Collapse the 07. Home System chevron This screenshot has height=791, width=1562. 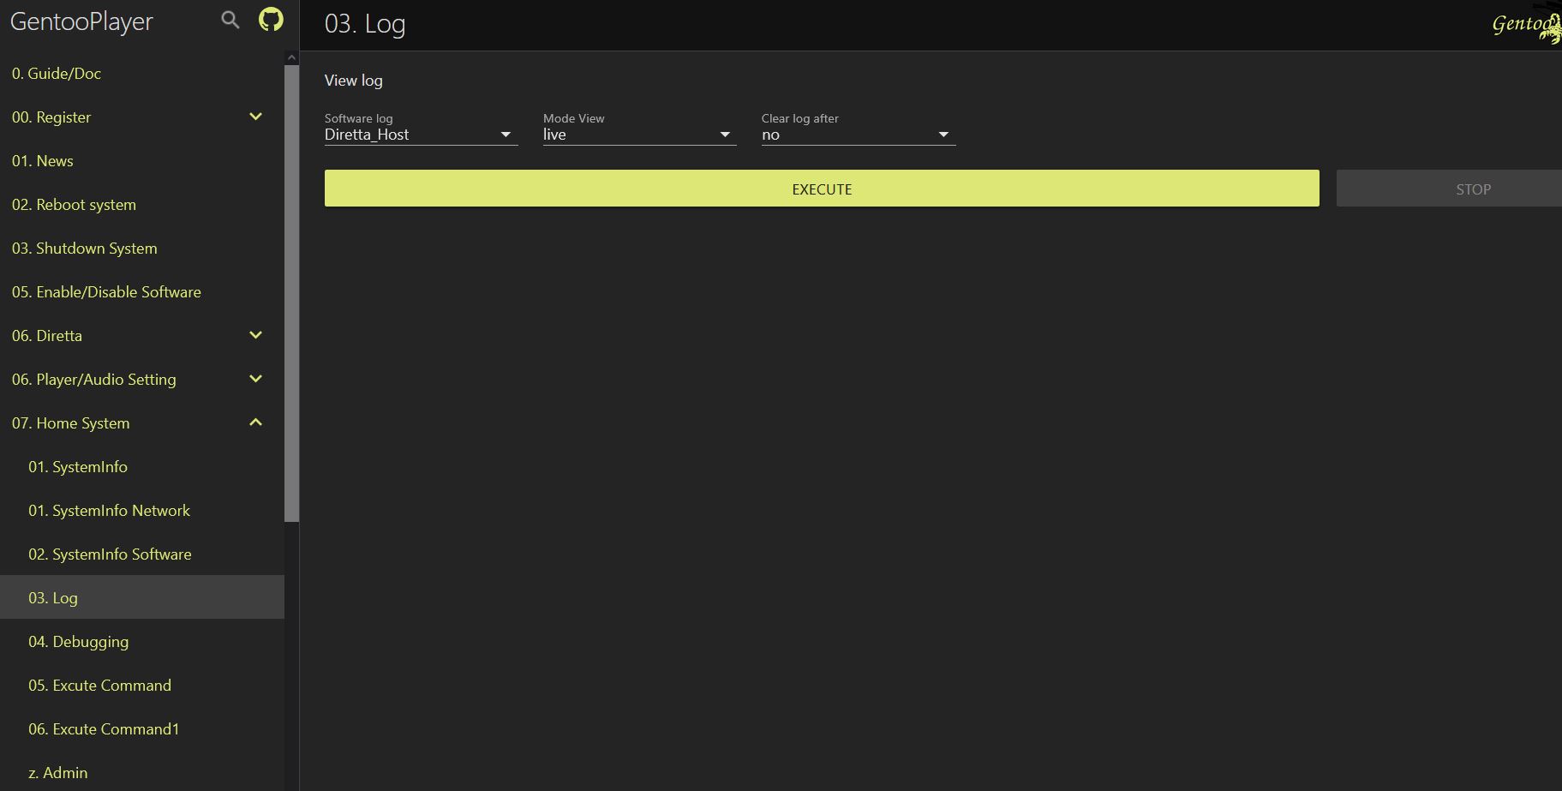point(255,422)
